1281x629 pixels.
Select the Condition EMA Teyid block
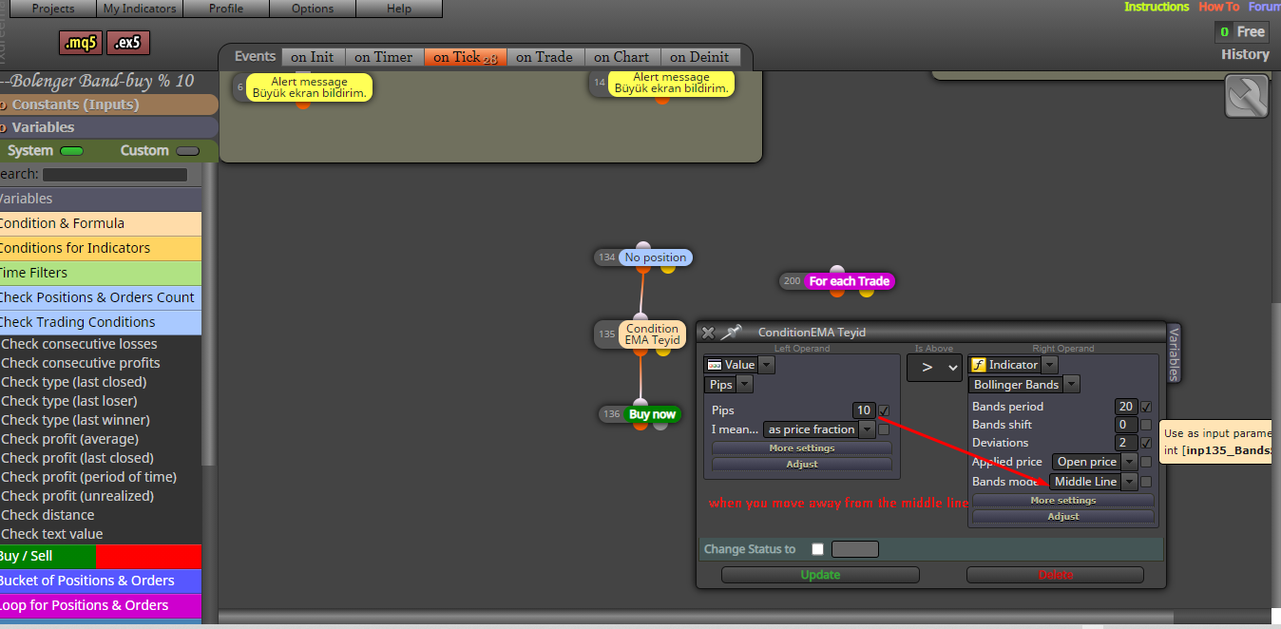(x=652, y=334)
